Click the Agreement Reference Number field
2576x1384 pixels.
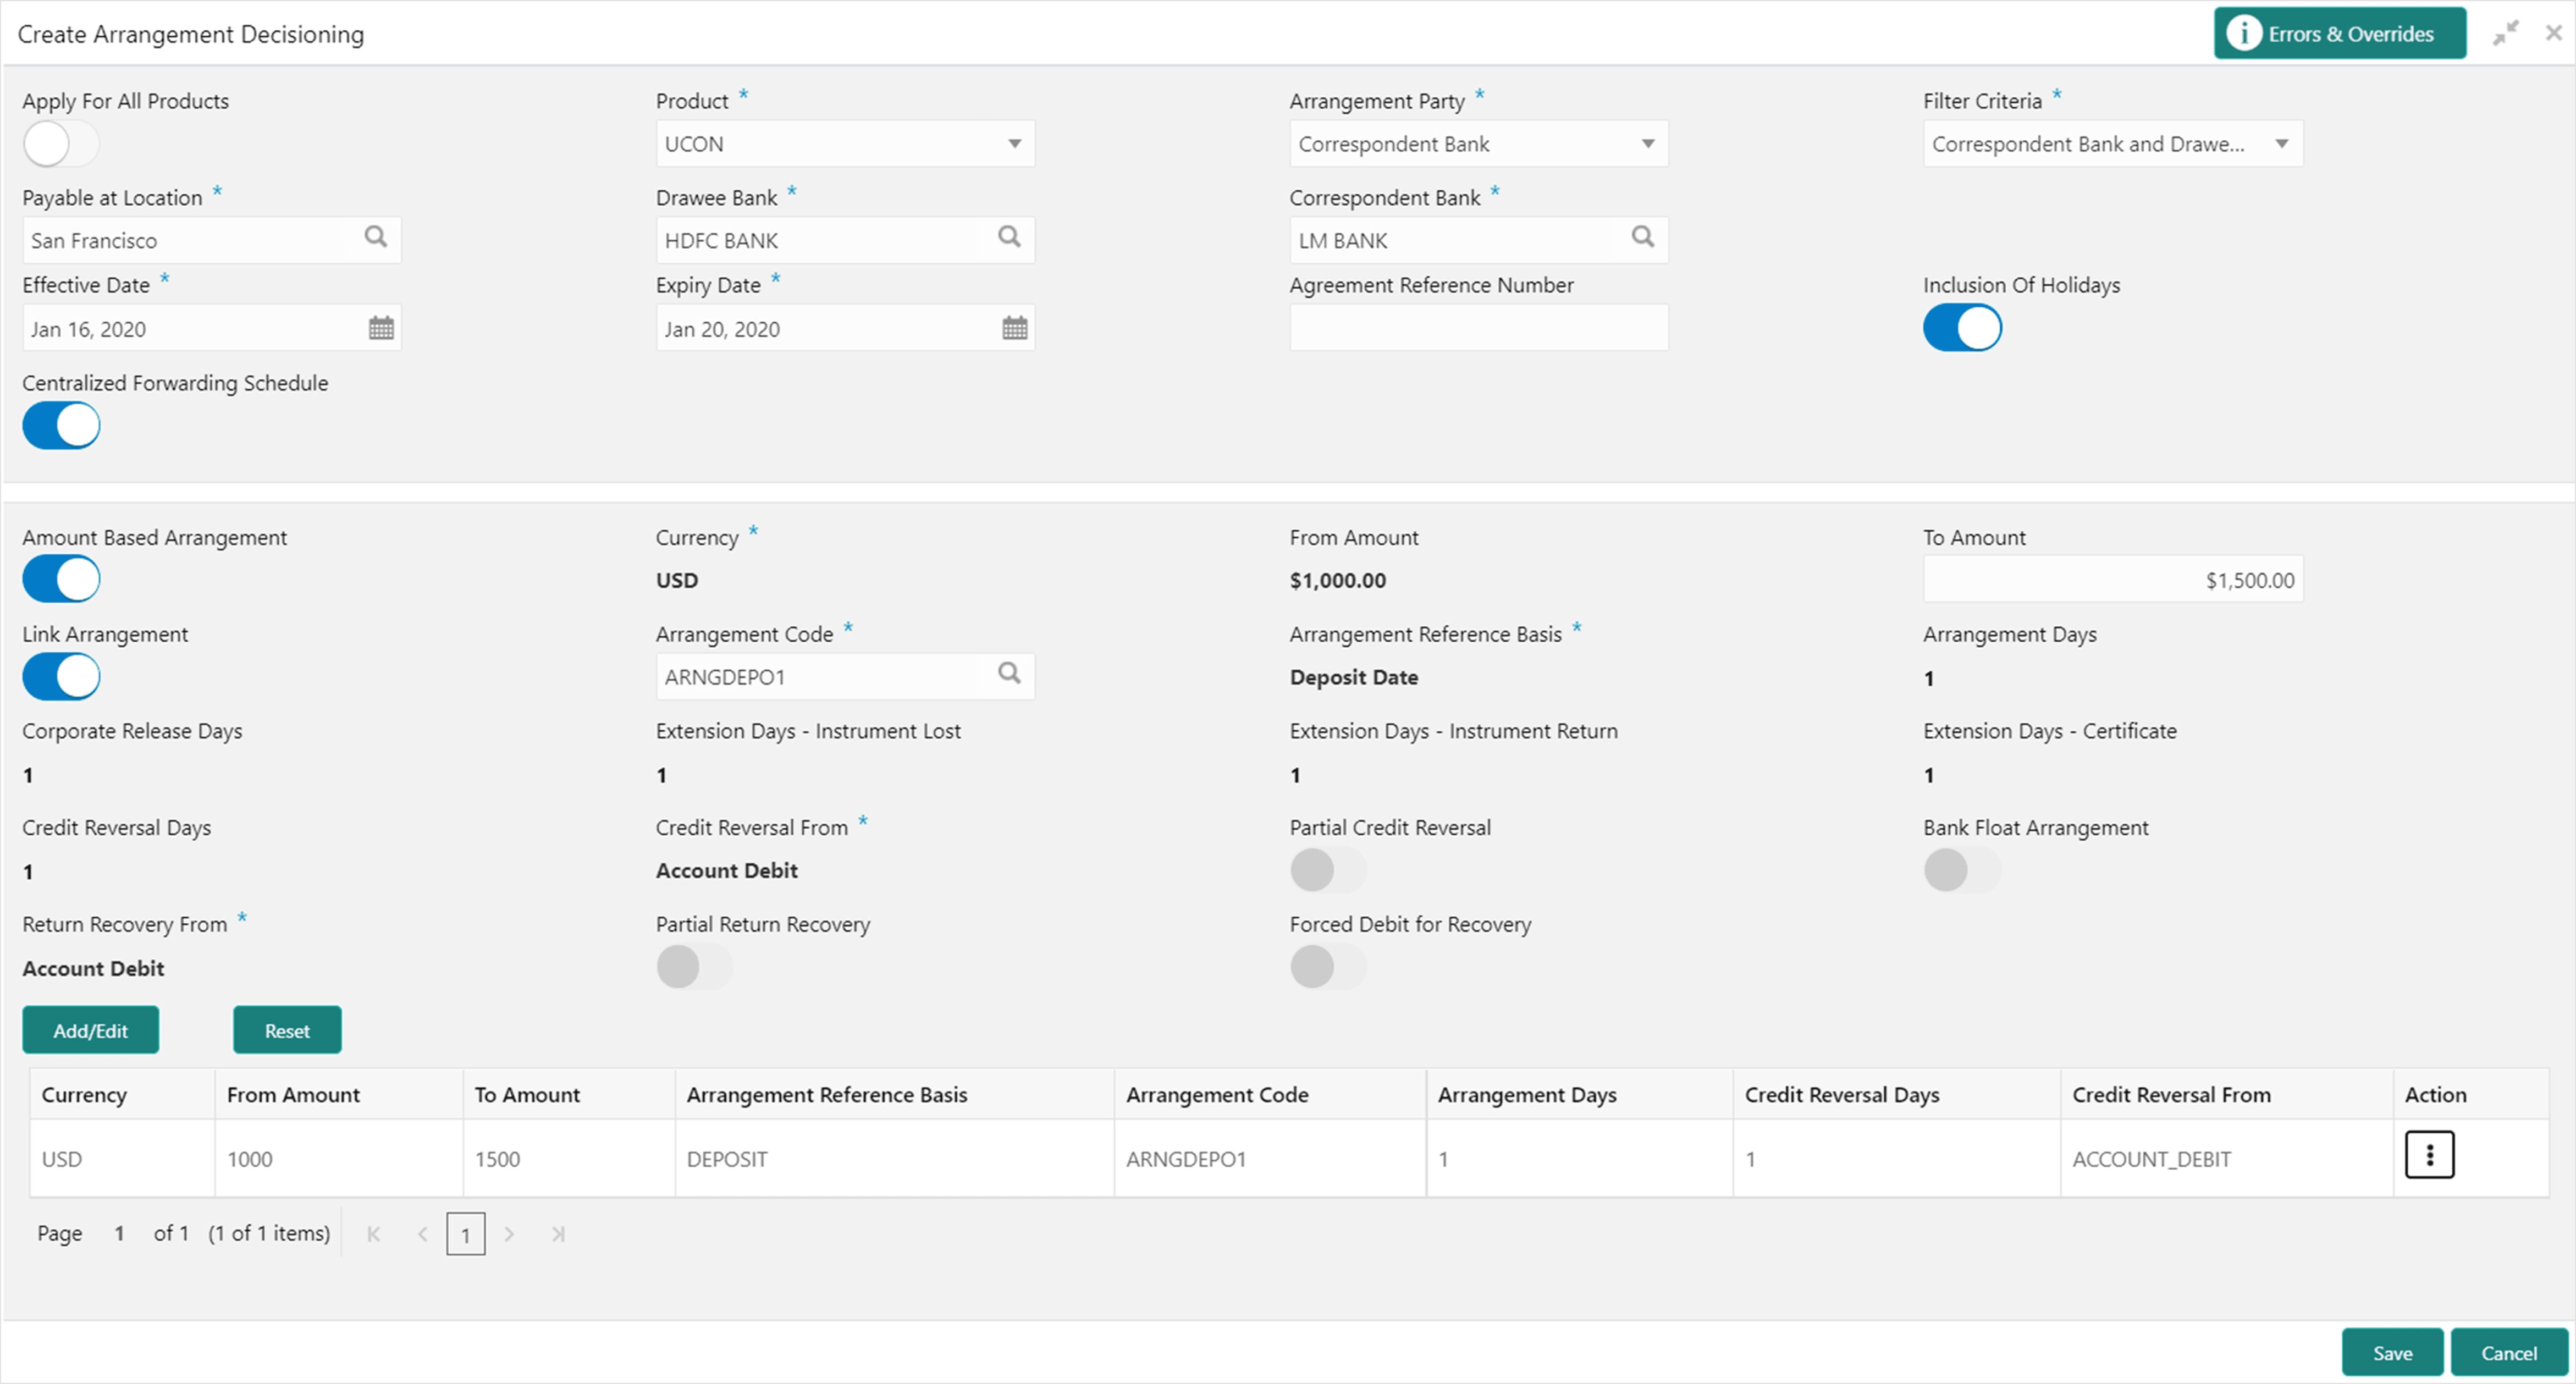[x=1478, y=328]
